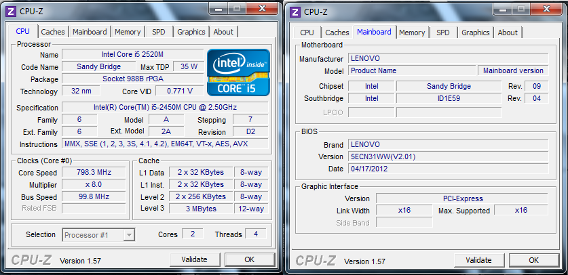The width and height of the screenshot is (568, 275).
Task: Select the SPD tab in the left window
Action: coord(159,32)
